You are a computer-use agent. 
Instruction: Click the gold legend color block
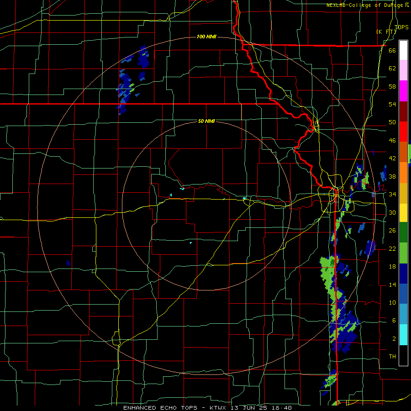(x=403, y=193)
